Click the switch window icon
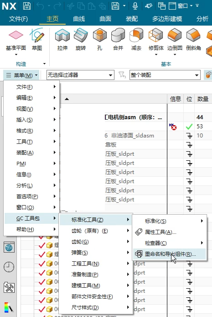The width and height of the screenshot is (212, 317). (x=161, y=6)
